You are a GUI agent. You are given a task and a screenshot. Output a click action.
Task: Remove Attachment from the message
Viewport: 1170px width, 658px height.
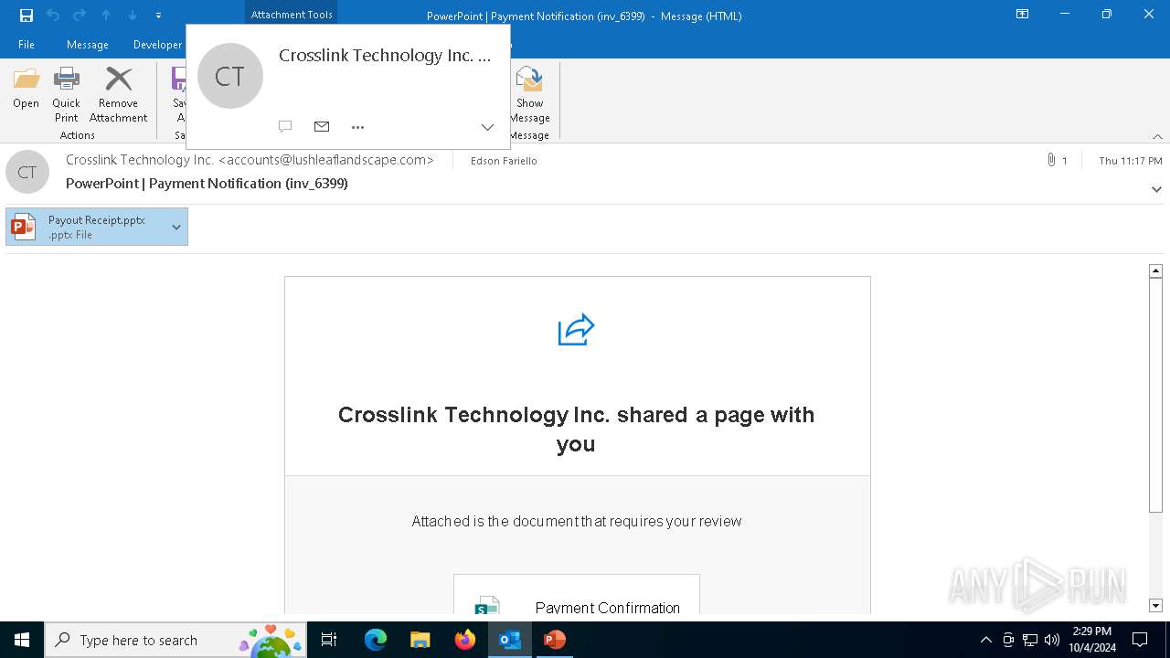click(x=118, y=94)
